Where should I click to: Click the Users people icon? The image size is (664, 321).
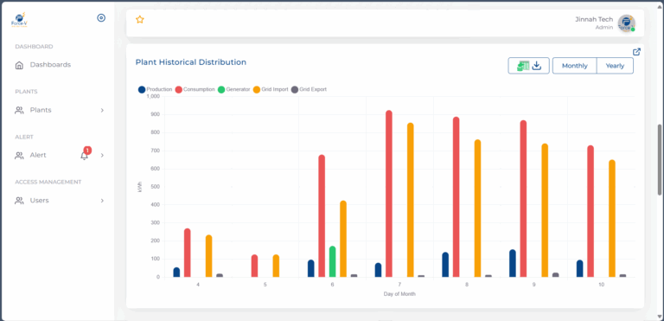[x=19, y=201]
